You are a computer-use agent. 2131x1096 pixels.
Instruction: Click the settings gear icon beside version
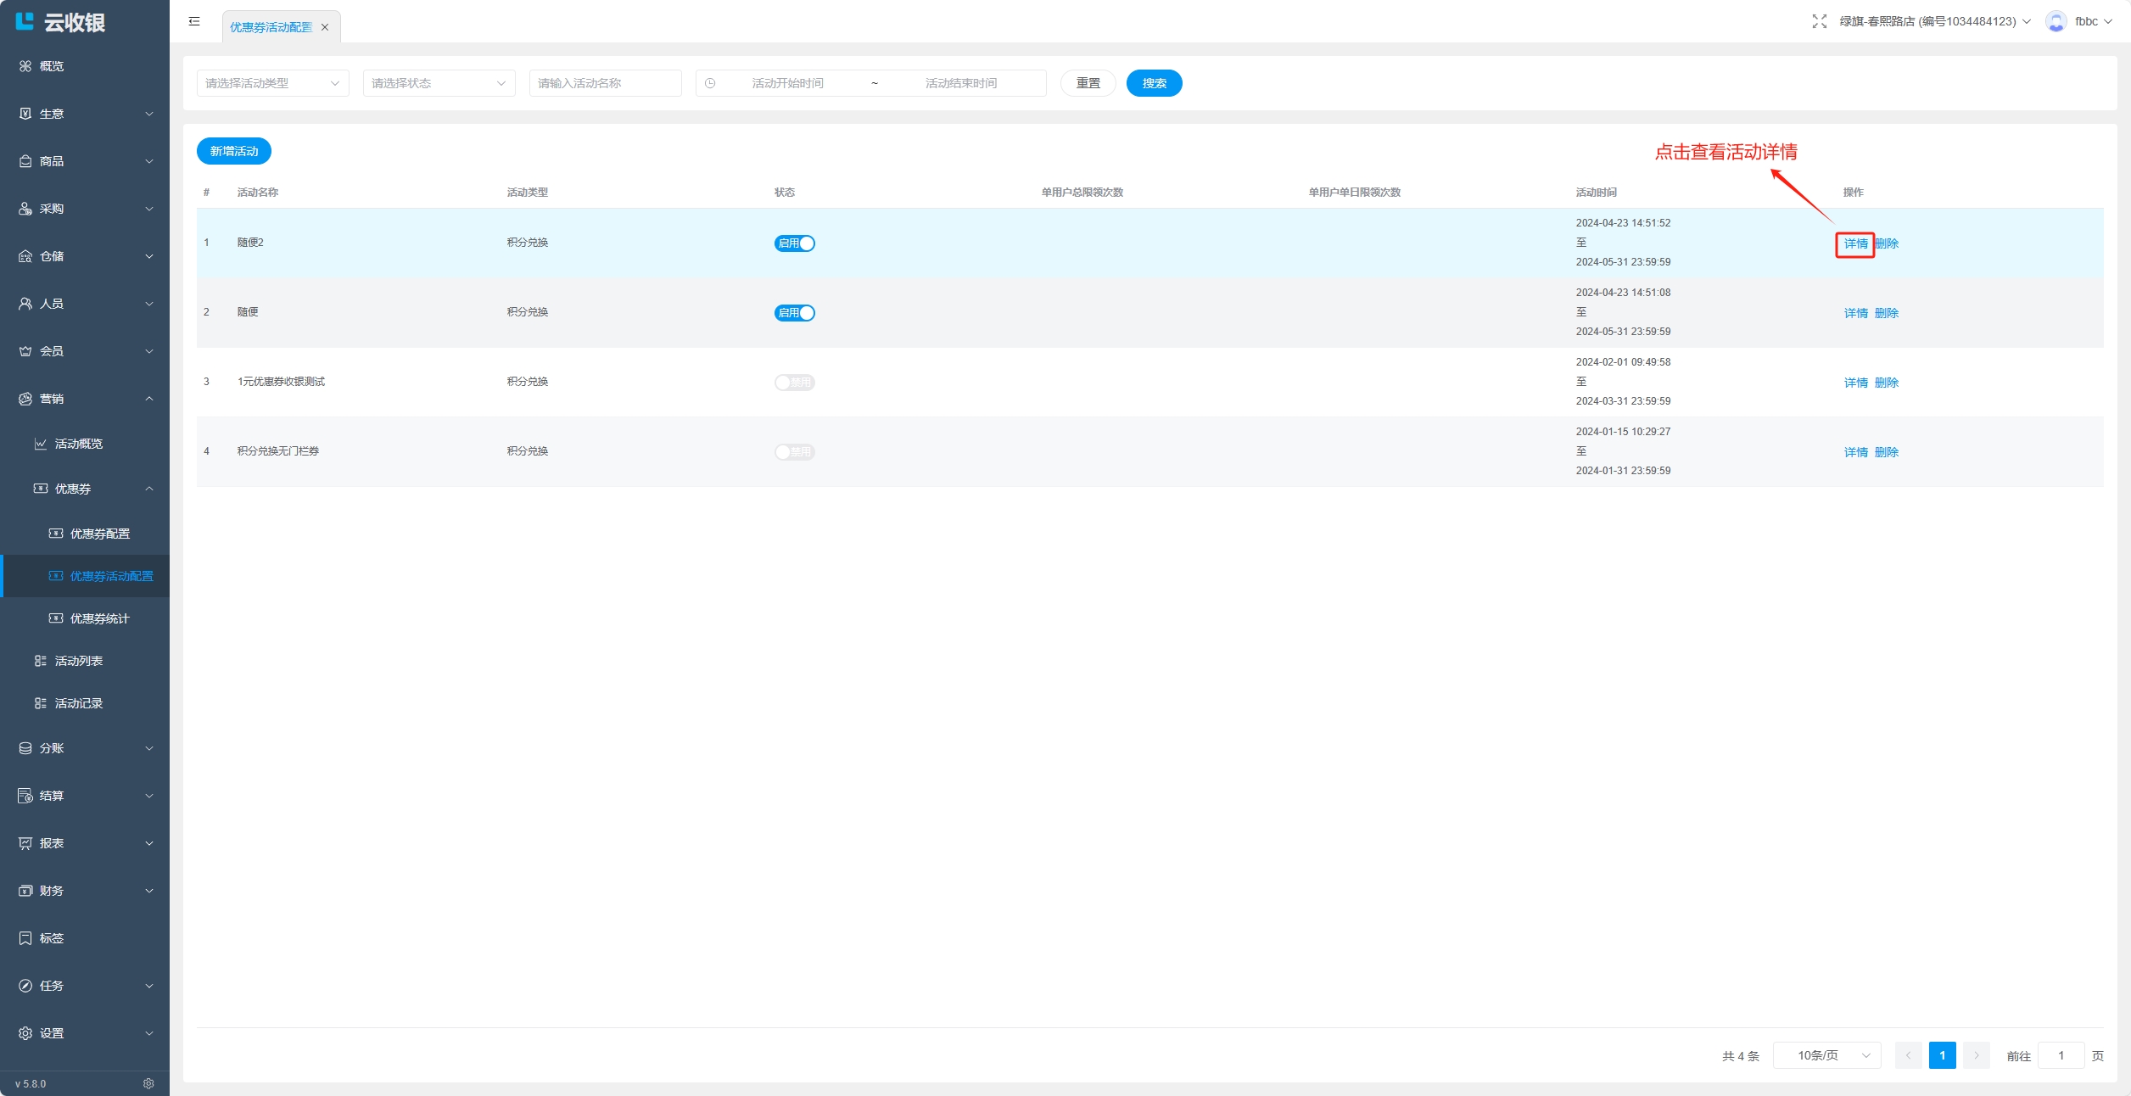pos(148,1083)
